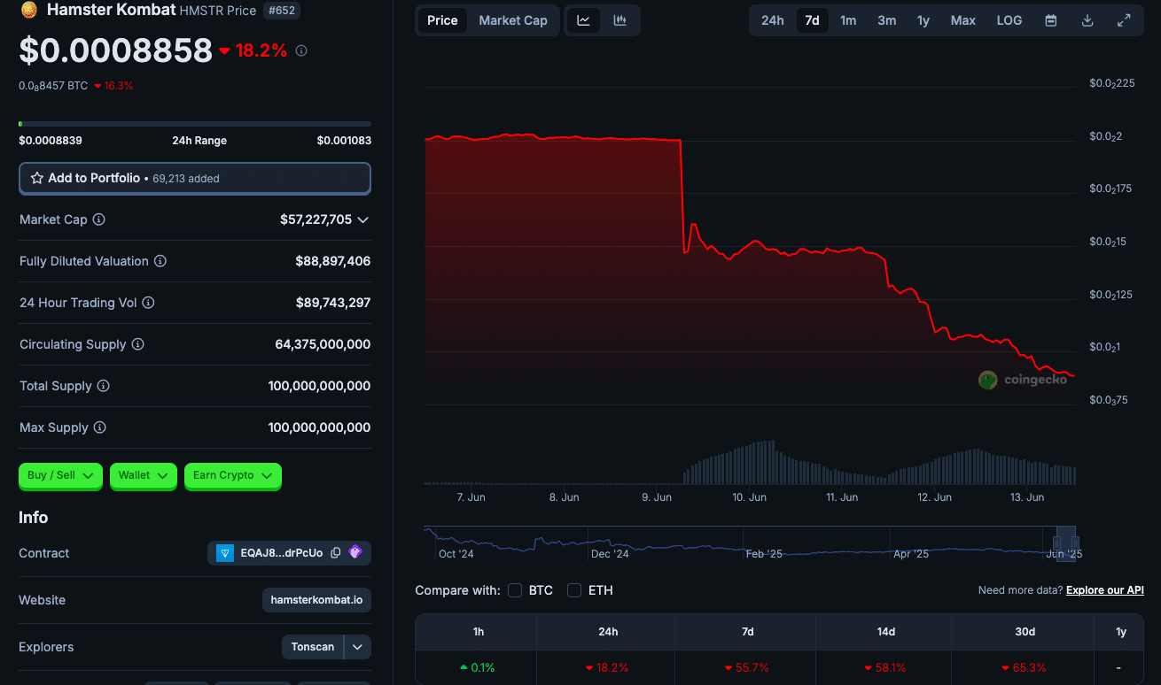Click the $89,743,297 trading volume value

coord(333,303)
